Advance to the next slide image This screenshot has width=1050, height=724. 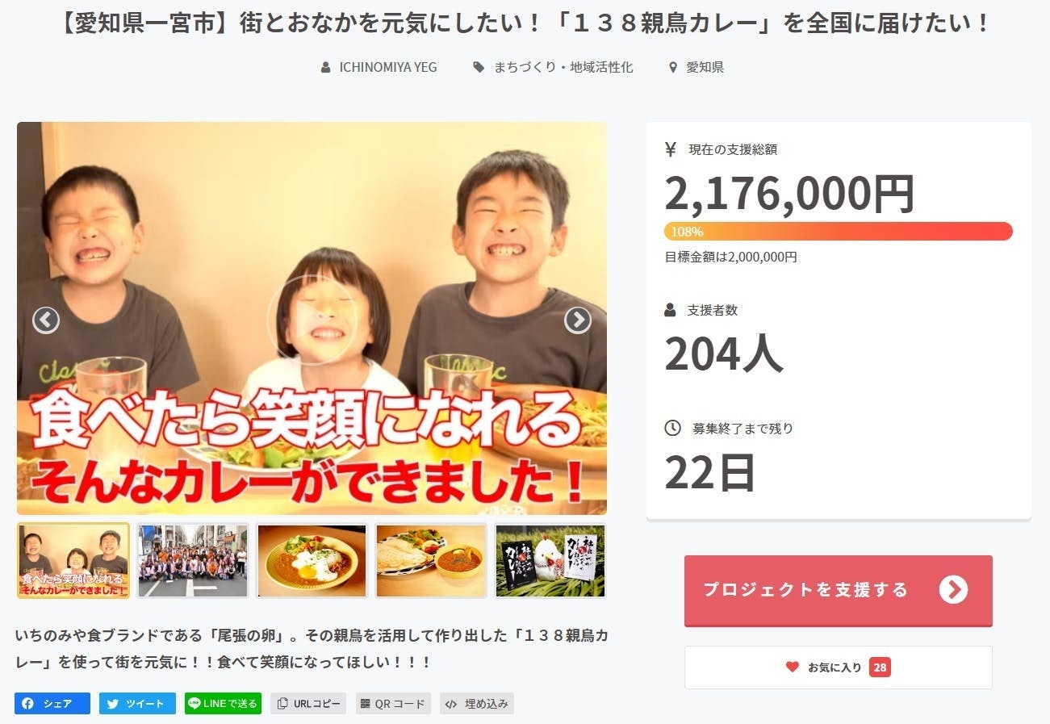tap(577, 320)
